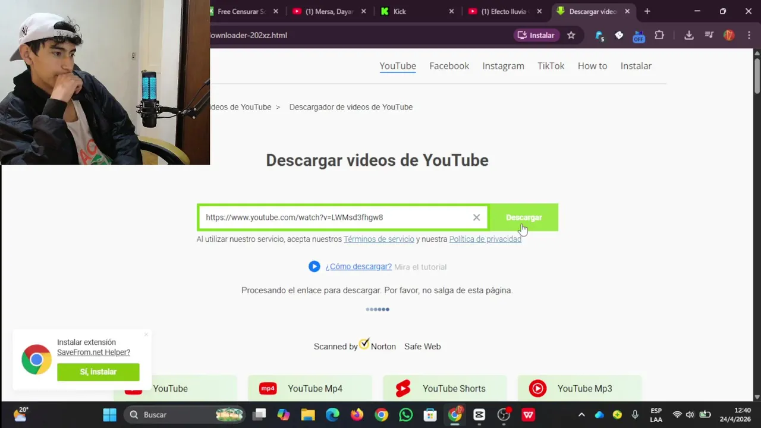Open the browser extensions puzzle icon
Screen dimensions: 761x428
coord(659,35)
